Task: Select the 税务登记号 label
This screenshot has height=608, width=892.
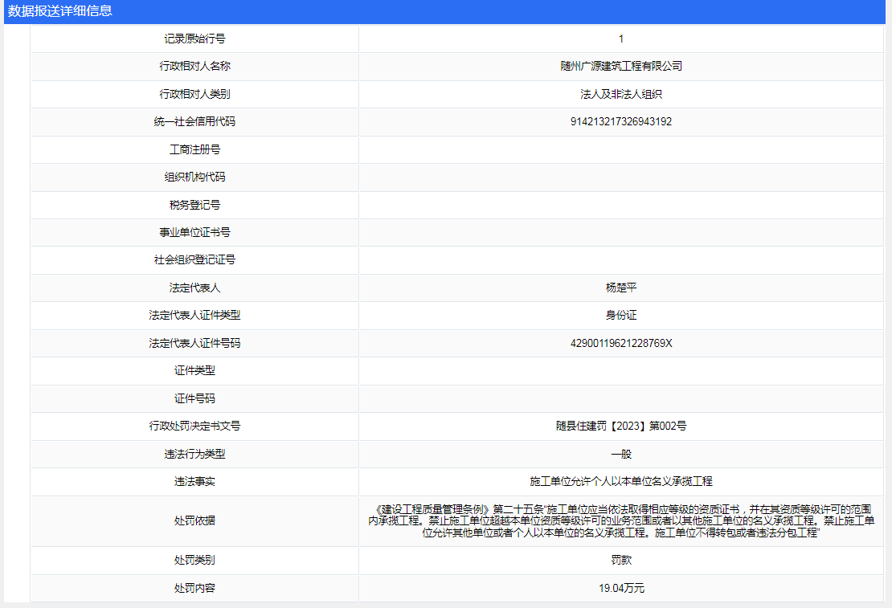Action: (194, 205)
